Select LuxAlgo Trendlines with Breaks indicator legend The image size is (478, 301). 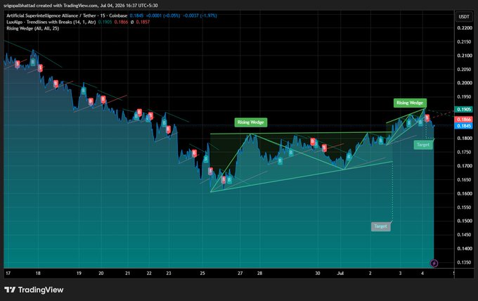pyautogui.click(x=51, y=22)
